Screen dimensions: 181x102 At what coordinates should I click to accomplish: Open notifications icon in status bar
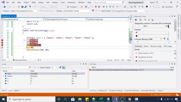(177, 95)
